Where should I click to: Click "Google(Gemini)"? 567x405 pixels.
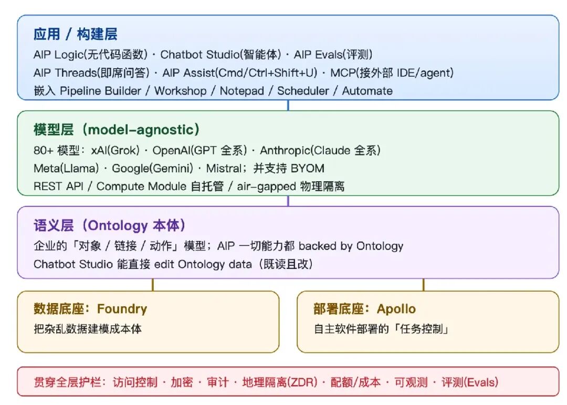coord(153,168)
